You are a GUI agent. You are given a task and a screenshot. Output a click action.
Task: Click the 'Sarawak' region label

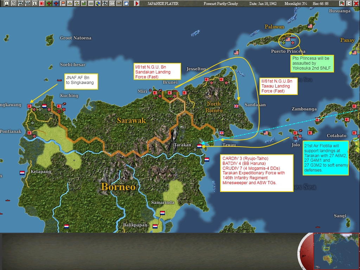tap(131, 120)
